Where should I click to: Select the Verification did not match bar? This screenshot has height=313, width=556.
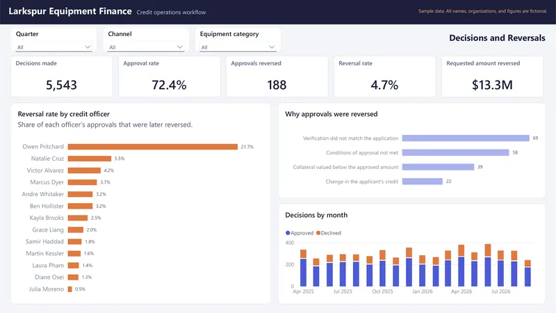[x=466, y=138]
